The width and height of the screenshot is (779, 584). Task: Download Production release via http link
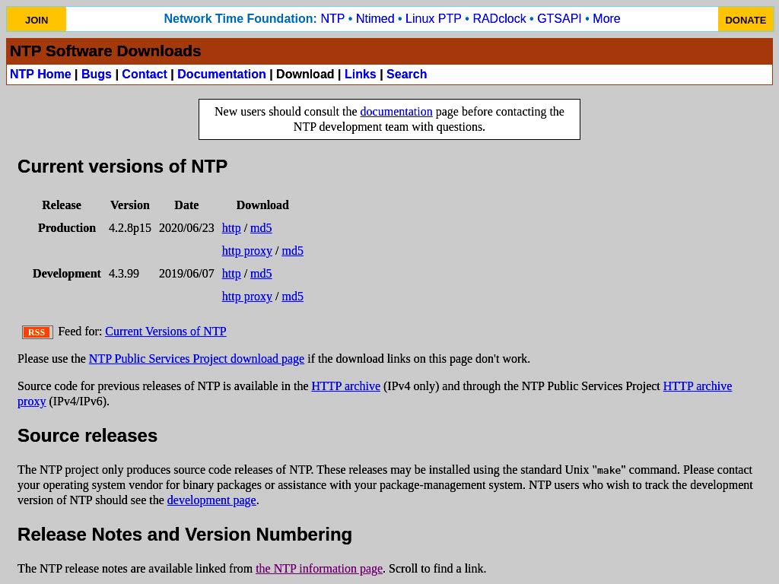231,228
